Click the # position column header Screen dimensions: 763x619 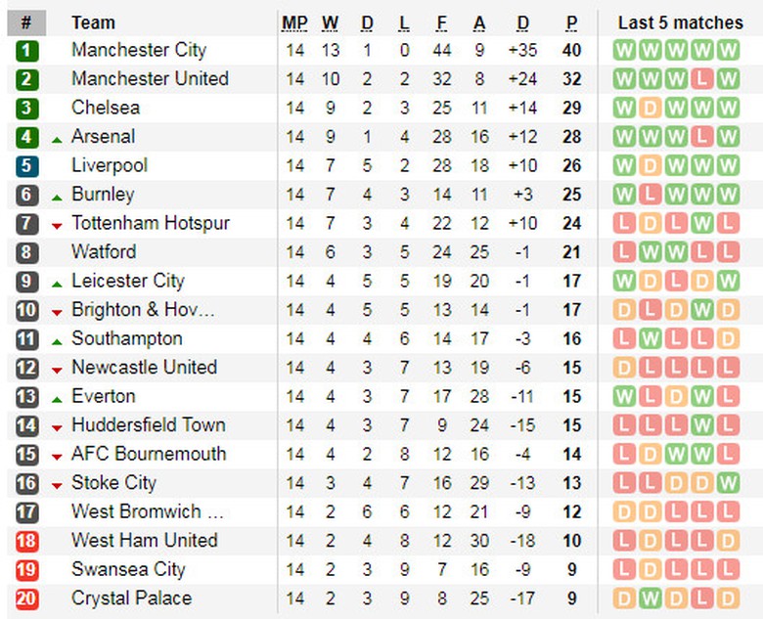26,22
